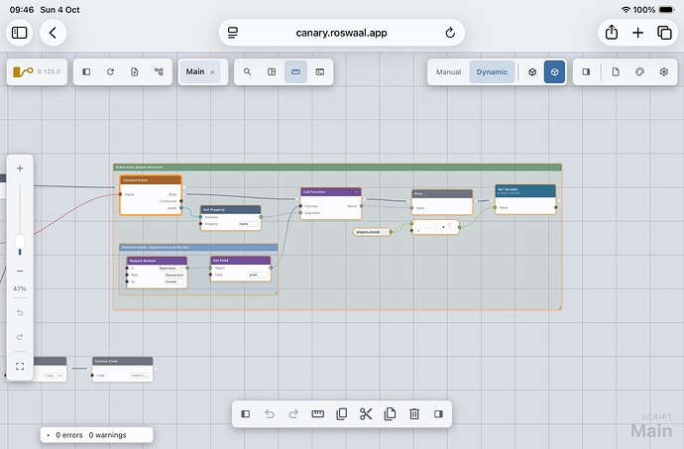Click the layout grid panel icon
The image size is (684, 449).
pyautogui.click(x=272, y=71)
